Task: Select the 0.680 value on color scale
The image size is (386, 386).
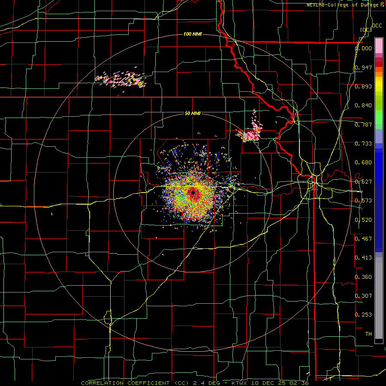Action: tap(363, 163)
